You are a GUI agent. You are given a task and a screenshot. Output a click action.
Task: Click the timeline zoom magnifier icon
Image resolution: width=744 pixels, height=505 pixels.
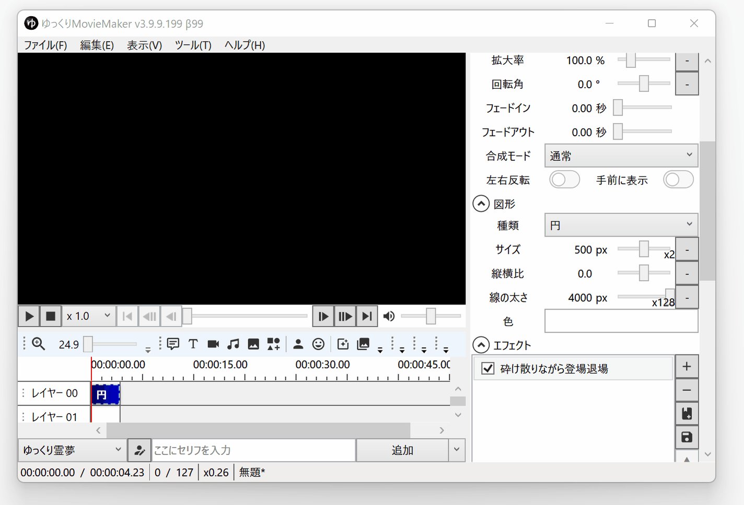(x=39, y=344)
